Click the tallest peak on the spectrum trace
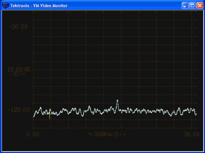 coord(117,100)
